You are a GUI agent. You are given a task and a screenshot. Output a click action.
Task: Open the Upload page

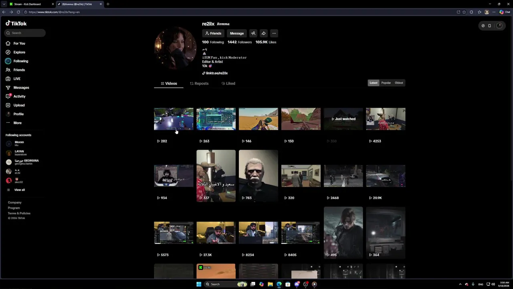[15, 105]
